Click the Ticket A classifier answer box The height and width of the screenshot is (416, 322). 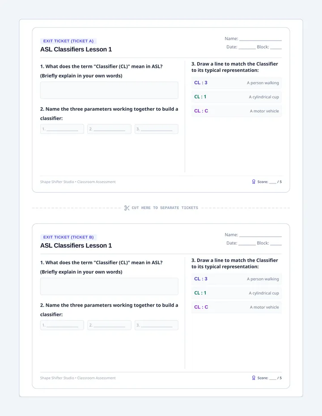[x=109, y=90]
